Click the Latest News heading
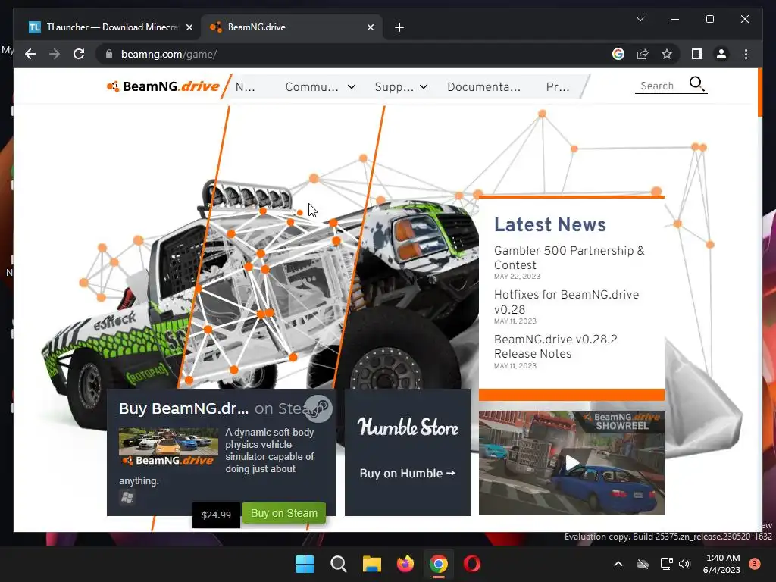The height and width of the screenshot is (582, 776). click(550, 224)
